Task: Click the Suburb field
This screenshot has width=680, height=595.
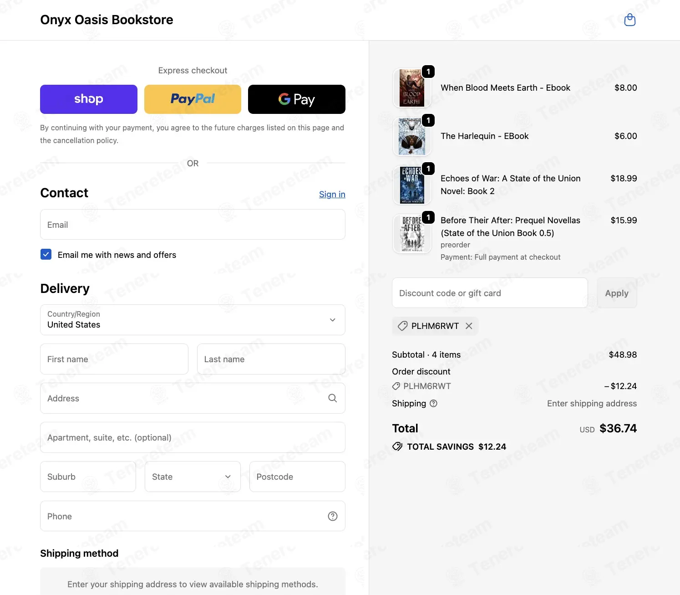Action: 88,477
